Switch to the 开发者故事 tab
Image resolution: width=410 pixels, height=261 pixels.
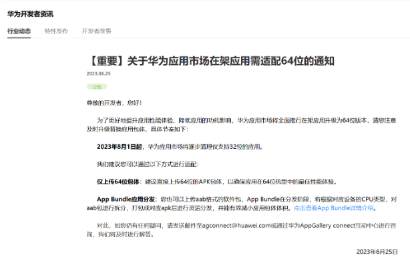[x=96, y=31]
